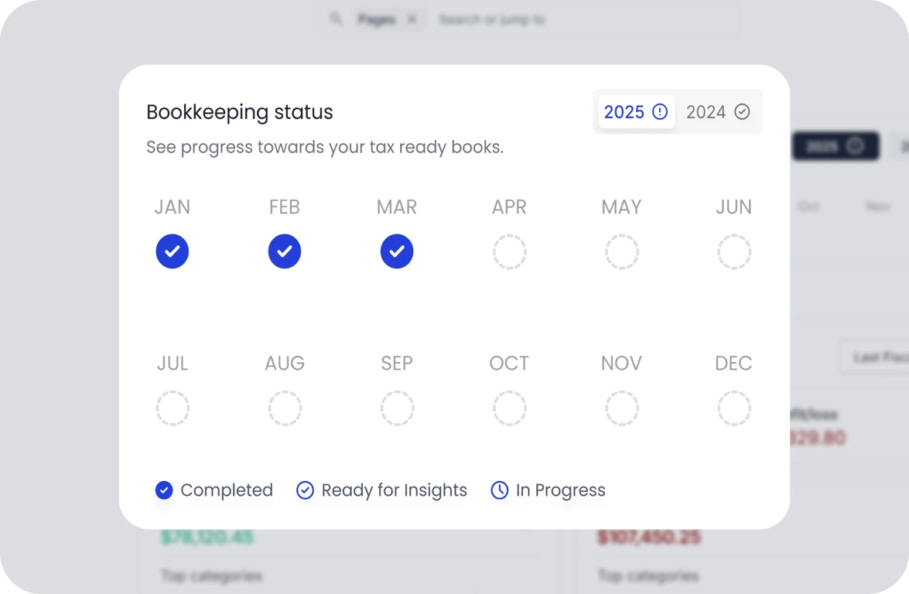Click the December empty status circle
The width and height of the screenshot is (909, 594).
734,408
